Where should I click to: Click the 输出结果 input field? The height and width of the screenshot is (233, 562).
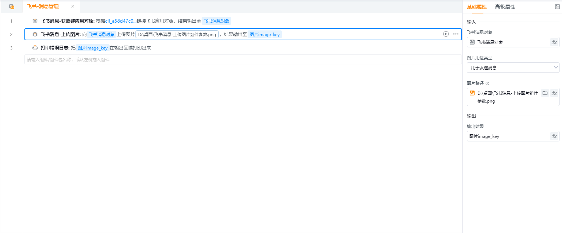[513, 136]
